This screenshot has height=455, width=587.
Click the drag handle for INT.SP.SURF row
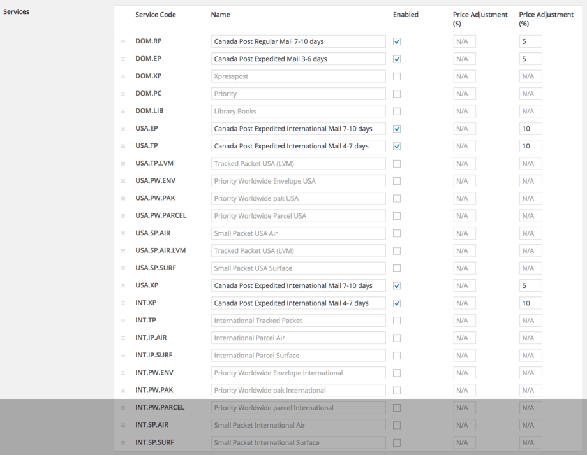123,443
